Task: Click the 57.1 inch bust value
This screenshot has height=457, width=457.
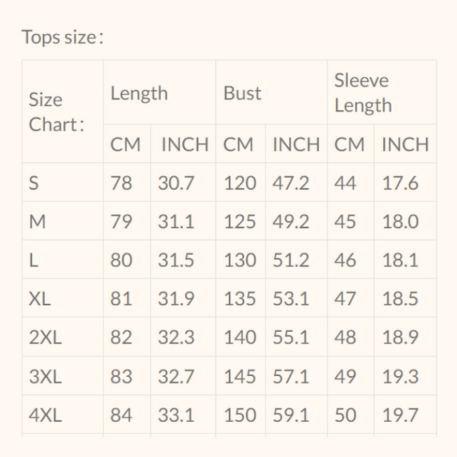Action: click(291, 376)
